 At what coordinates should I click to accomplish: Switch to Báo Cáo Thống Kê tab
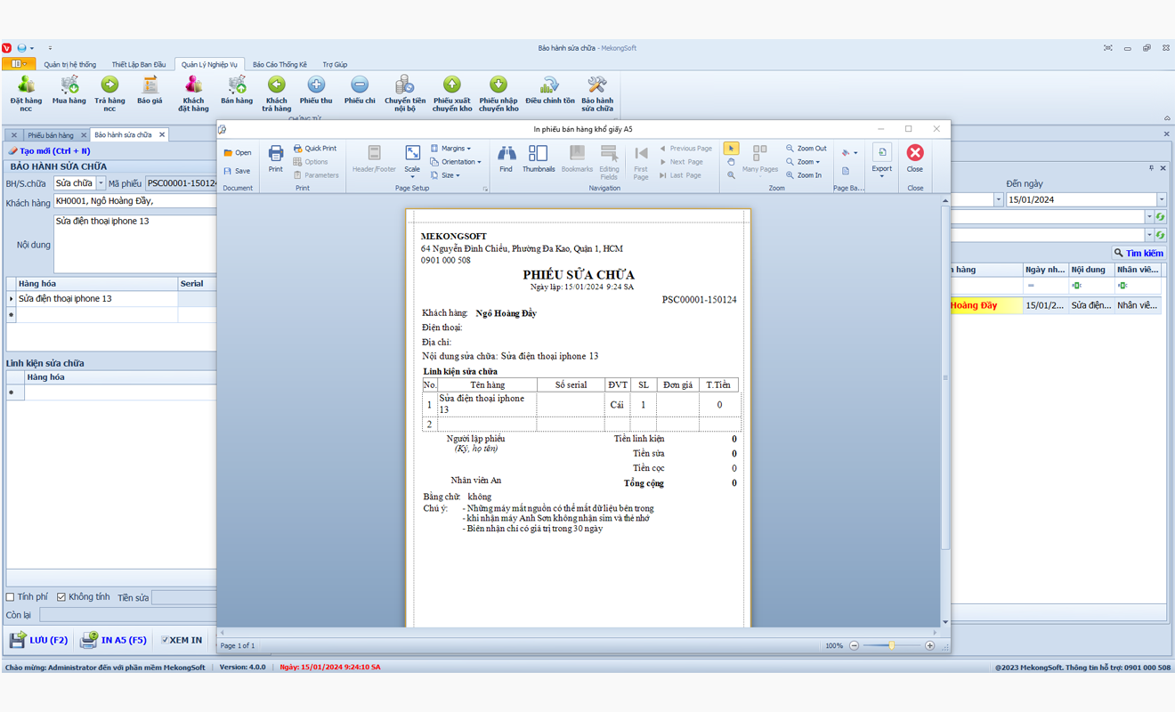tap(280, 64)
